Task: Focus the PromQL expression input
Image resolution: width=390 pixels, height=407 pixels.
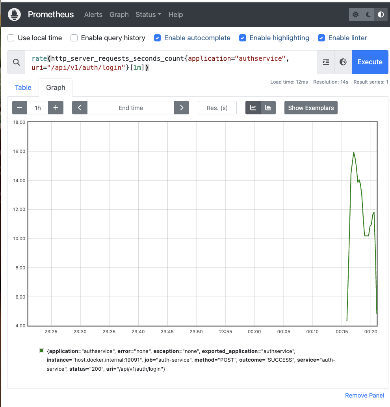Action: click(171, 62)
